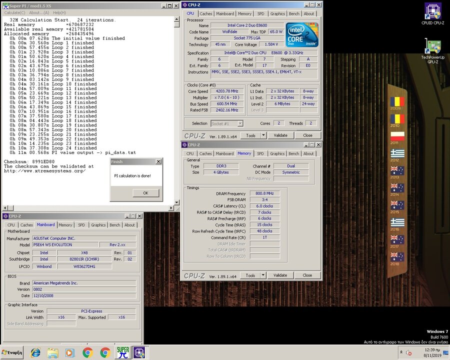
Task: Click the CPU-Z icon in Mainboard window title
Action: coord(5,216)
